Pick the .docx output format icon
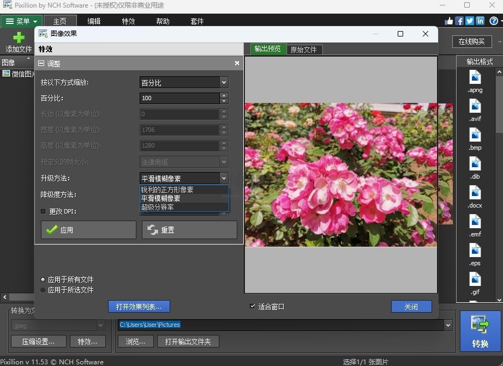The width and height of the screenshot is (503, 366). [475, 192]
